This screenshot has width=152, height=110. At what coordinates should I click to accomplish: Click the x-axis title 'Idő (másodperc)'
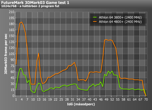(x=81, y=104)
